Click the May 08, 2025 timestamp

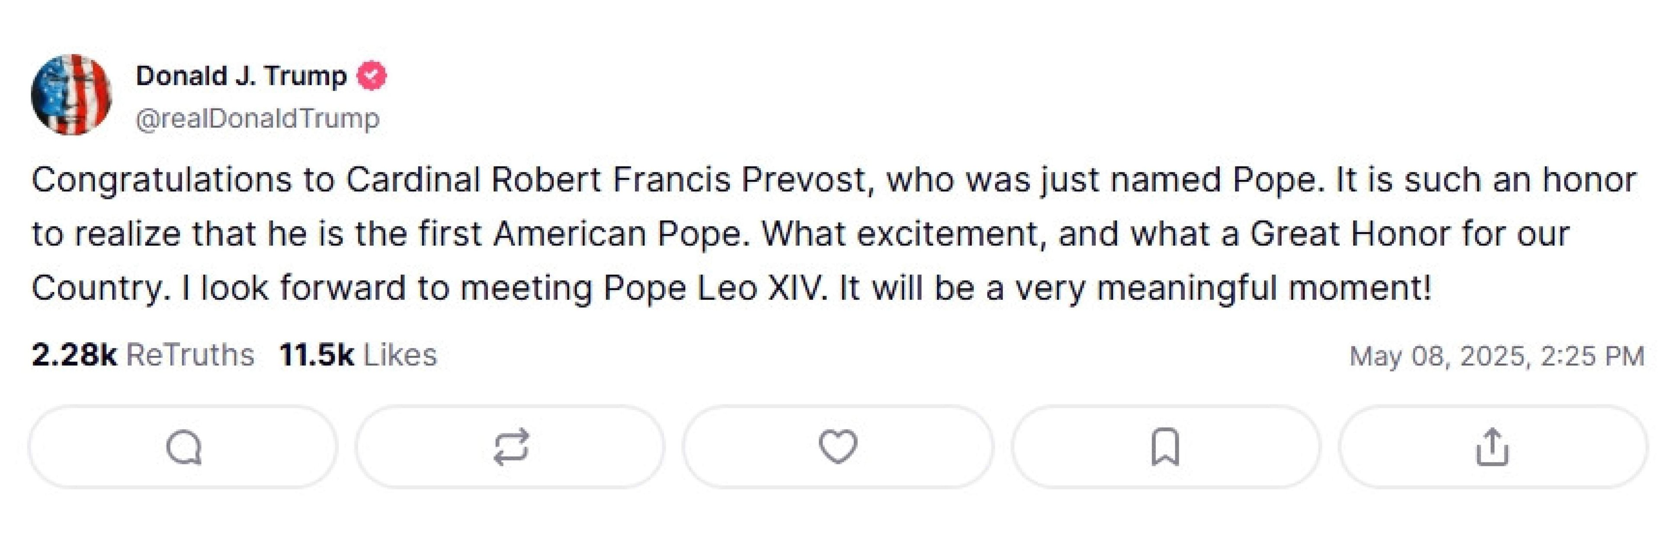pos(1497,356)
